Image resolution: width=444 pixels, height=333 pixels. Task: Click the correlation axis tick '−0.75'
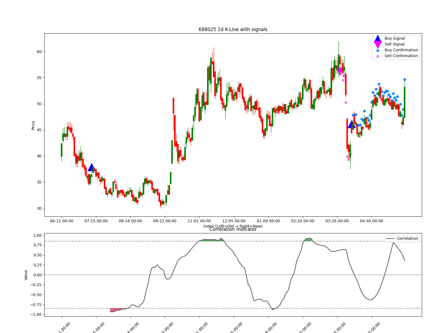(x=36, y=305)
